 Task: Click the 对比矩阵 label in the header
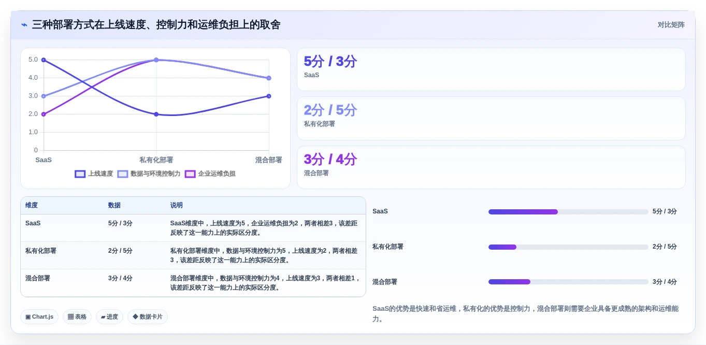point(671,25)
